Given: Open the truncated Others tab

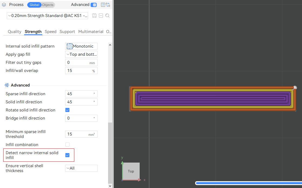Looking at the screenshot, I should pos(109,32).
